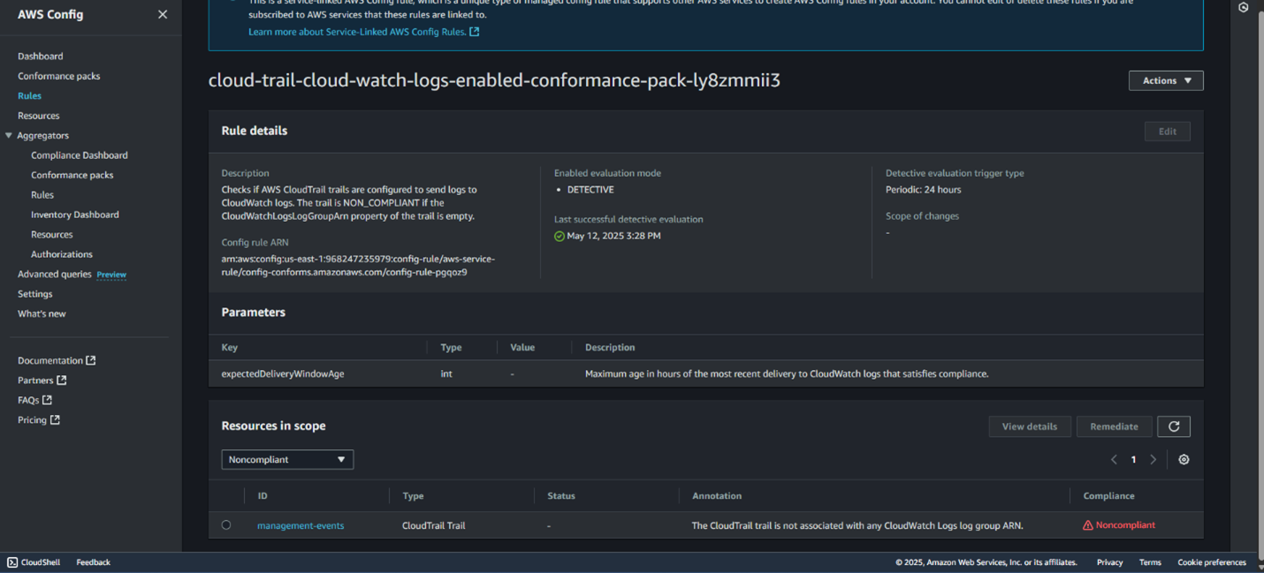Open Documentation external link icon
The width and height of the screenshot is (1264, 573).
pyautogui.click(x=91, y=360)
